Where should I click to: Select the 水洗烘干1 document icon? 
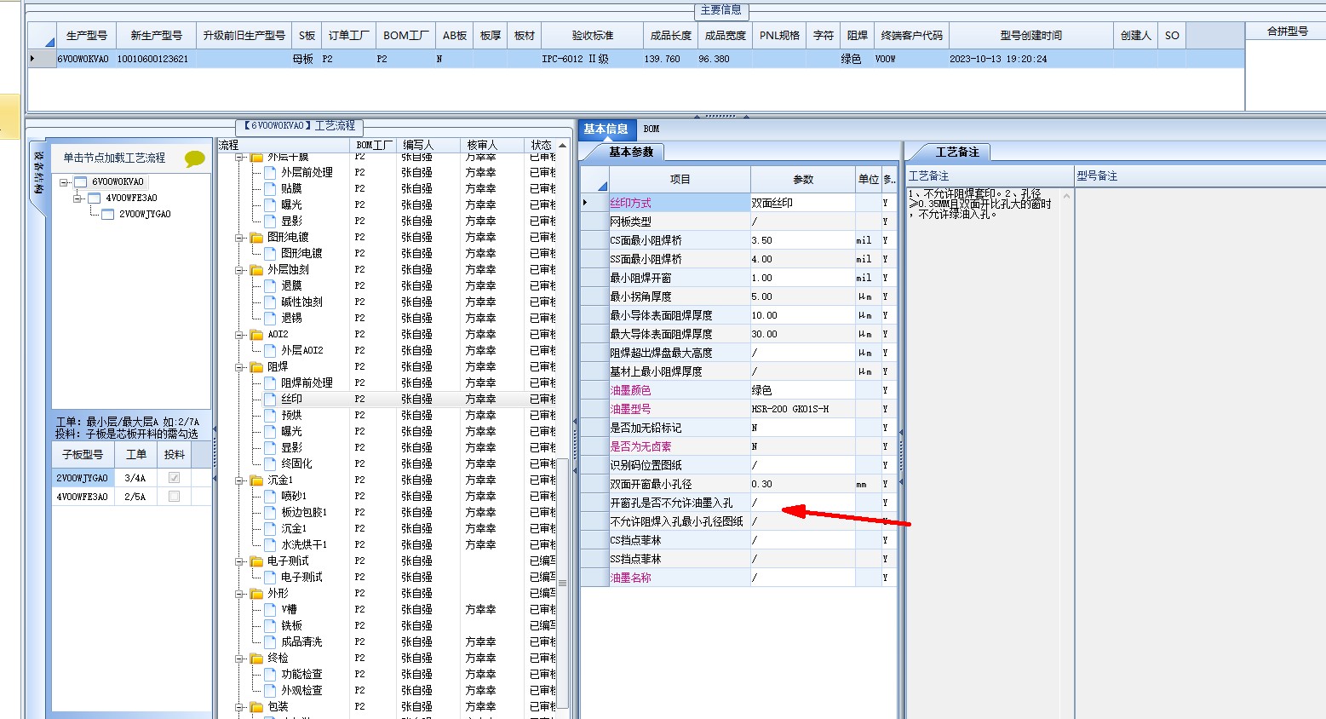270,544
